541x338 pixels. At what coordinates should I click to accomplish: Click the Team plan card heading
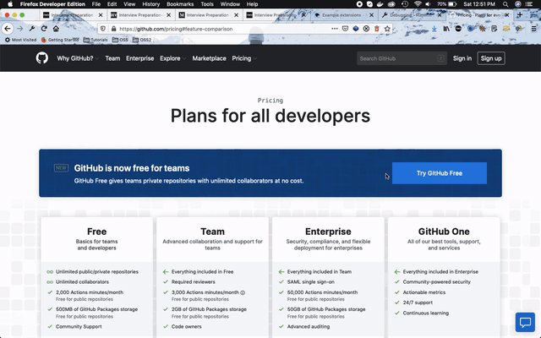coord(212,232)
